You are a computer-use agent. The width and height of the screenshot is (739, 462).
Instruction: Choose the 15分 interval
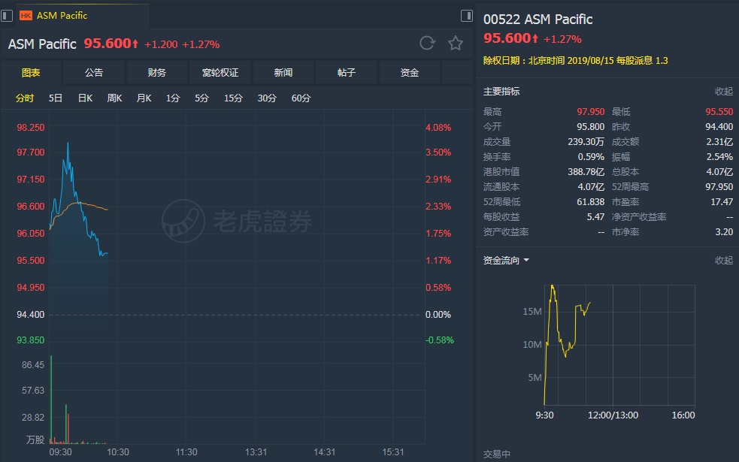(x=233, y=98)
